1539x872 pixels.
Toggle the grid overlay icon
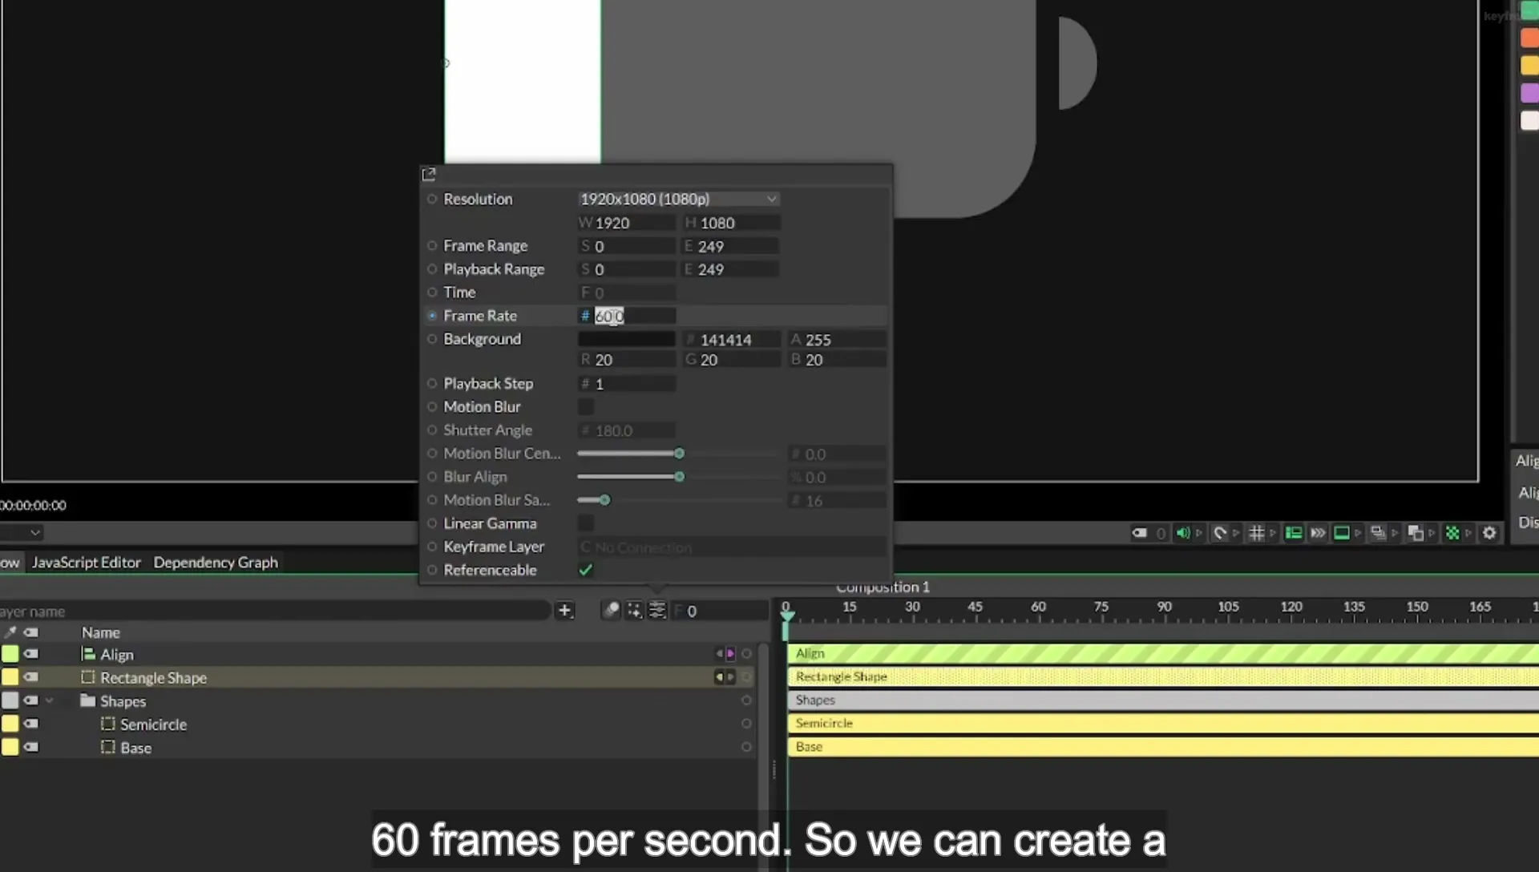coord(1257,533)
